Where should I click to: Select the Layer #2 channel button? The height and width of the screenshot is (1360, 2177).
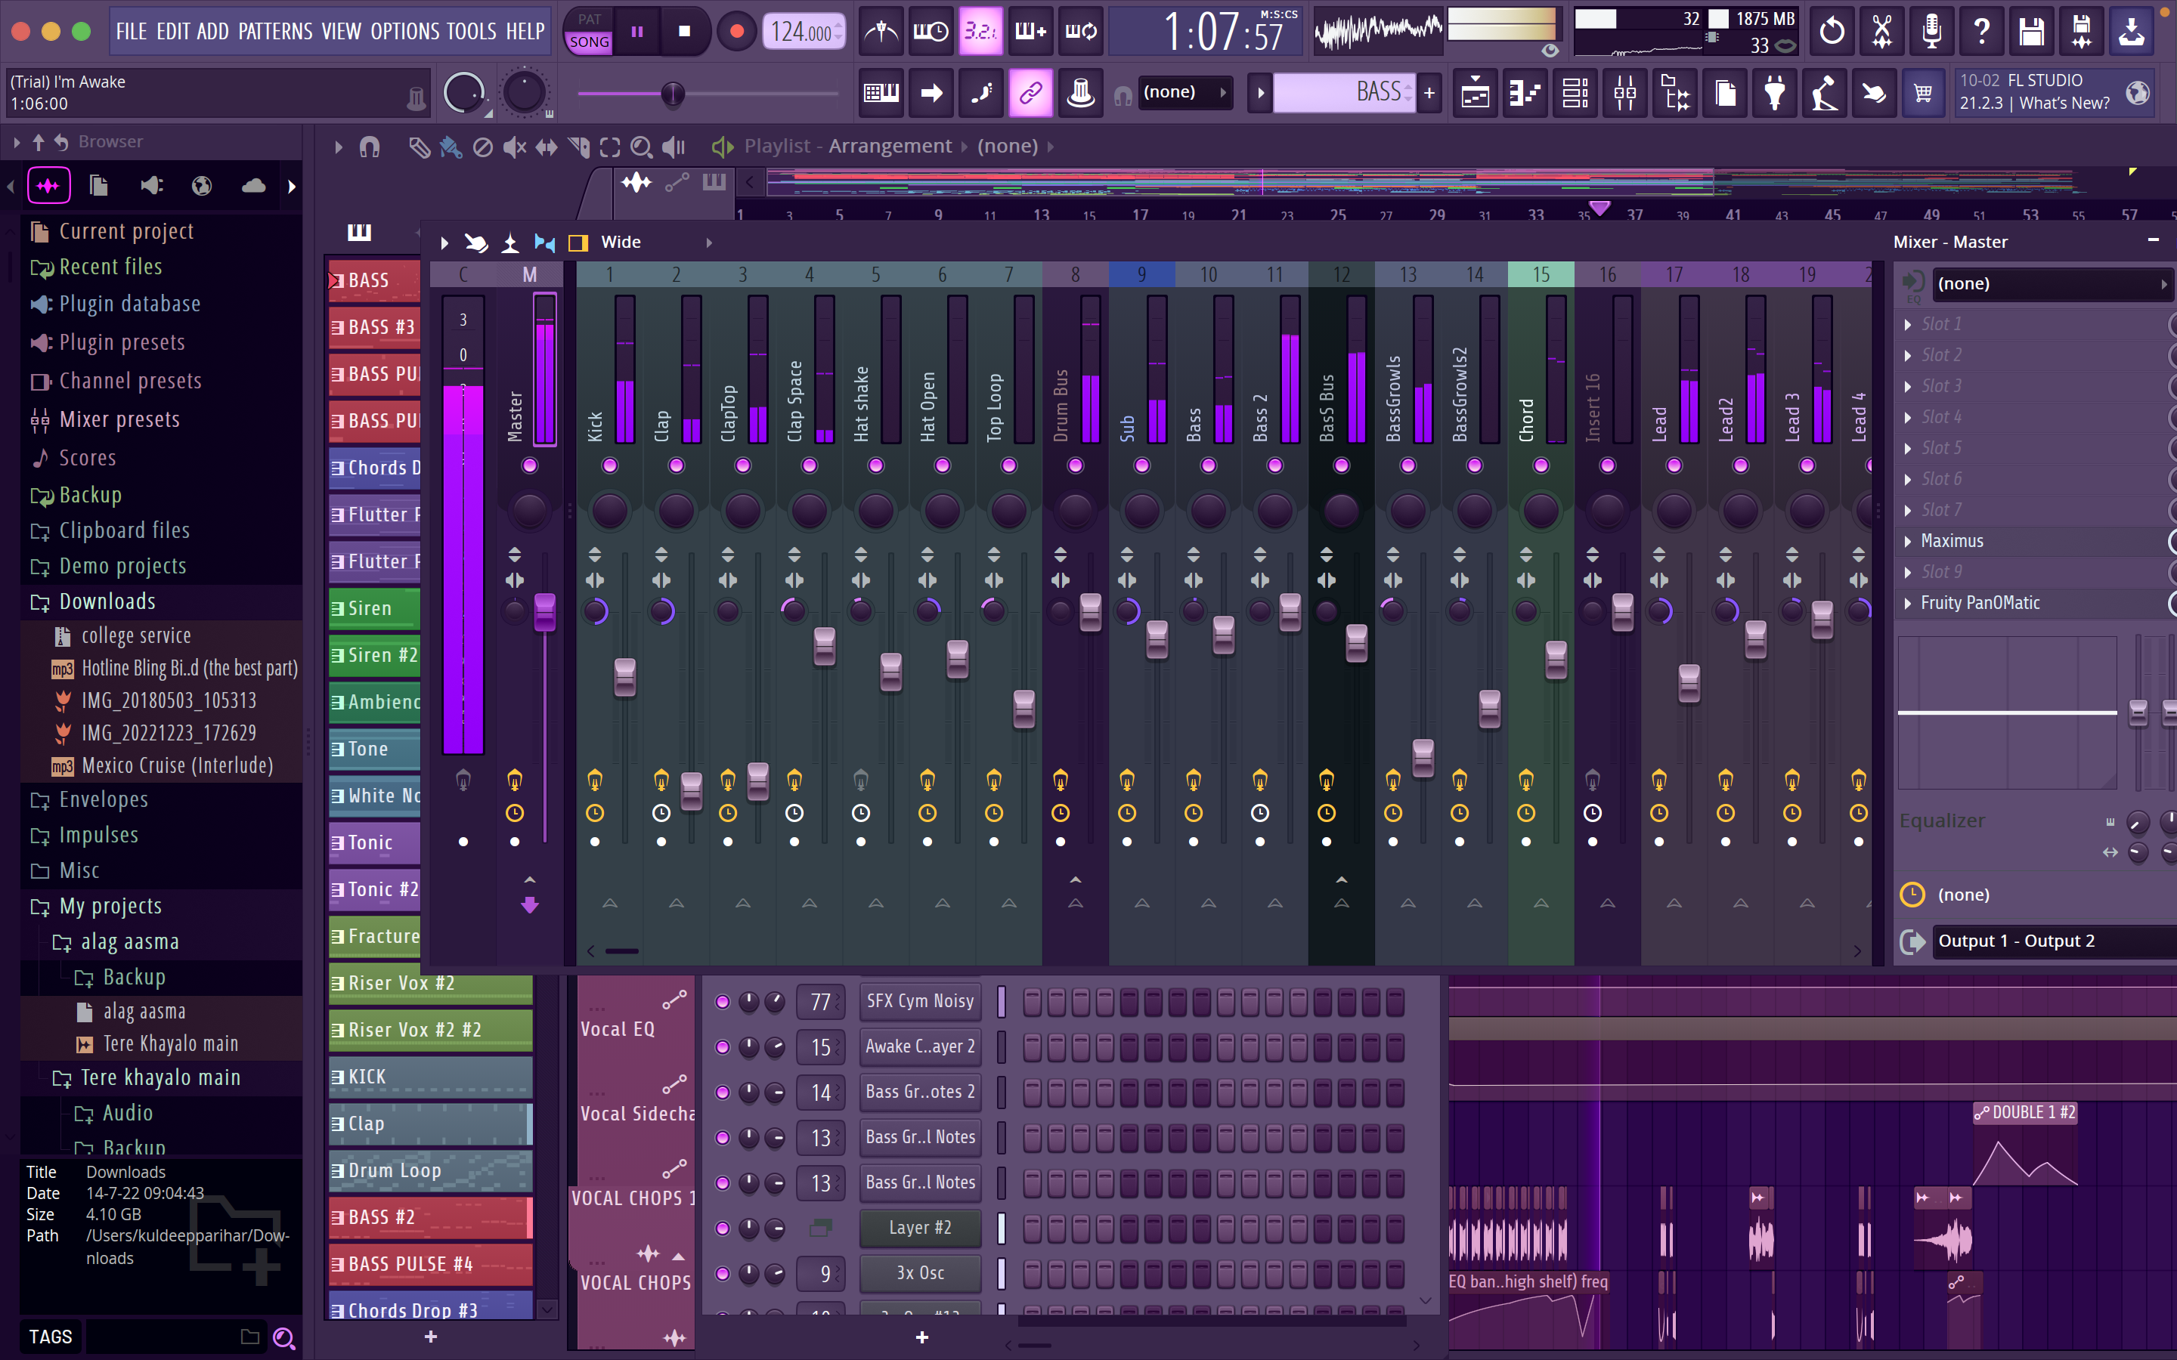(x=919, y=1228)
